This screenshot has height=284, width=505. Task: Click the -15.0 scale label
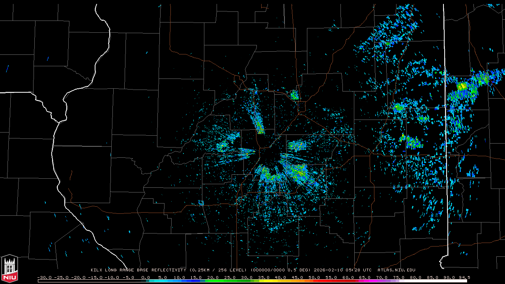click(95, 277)
